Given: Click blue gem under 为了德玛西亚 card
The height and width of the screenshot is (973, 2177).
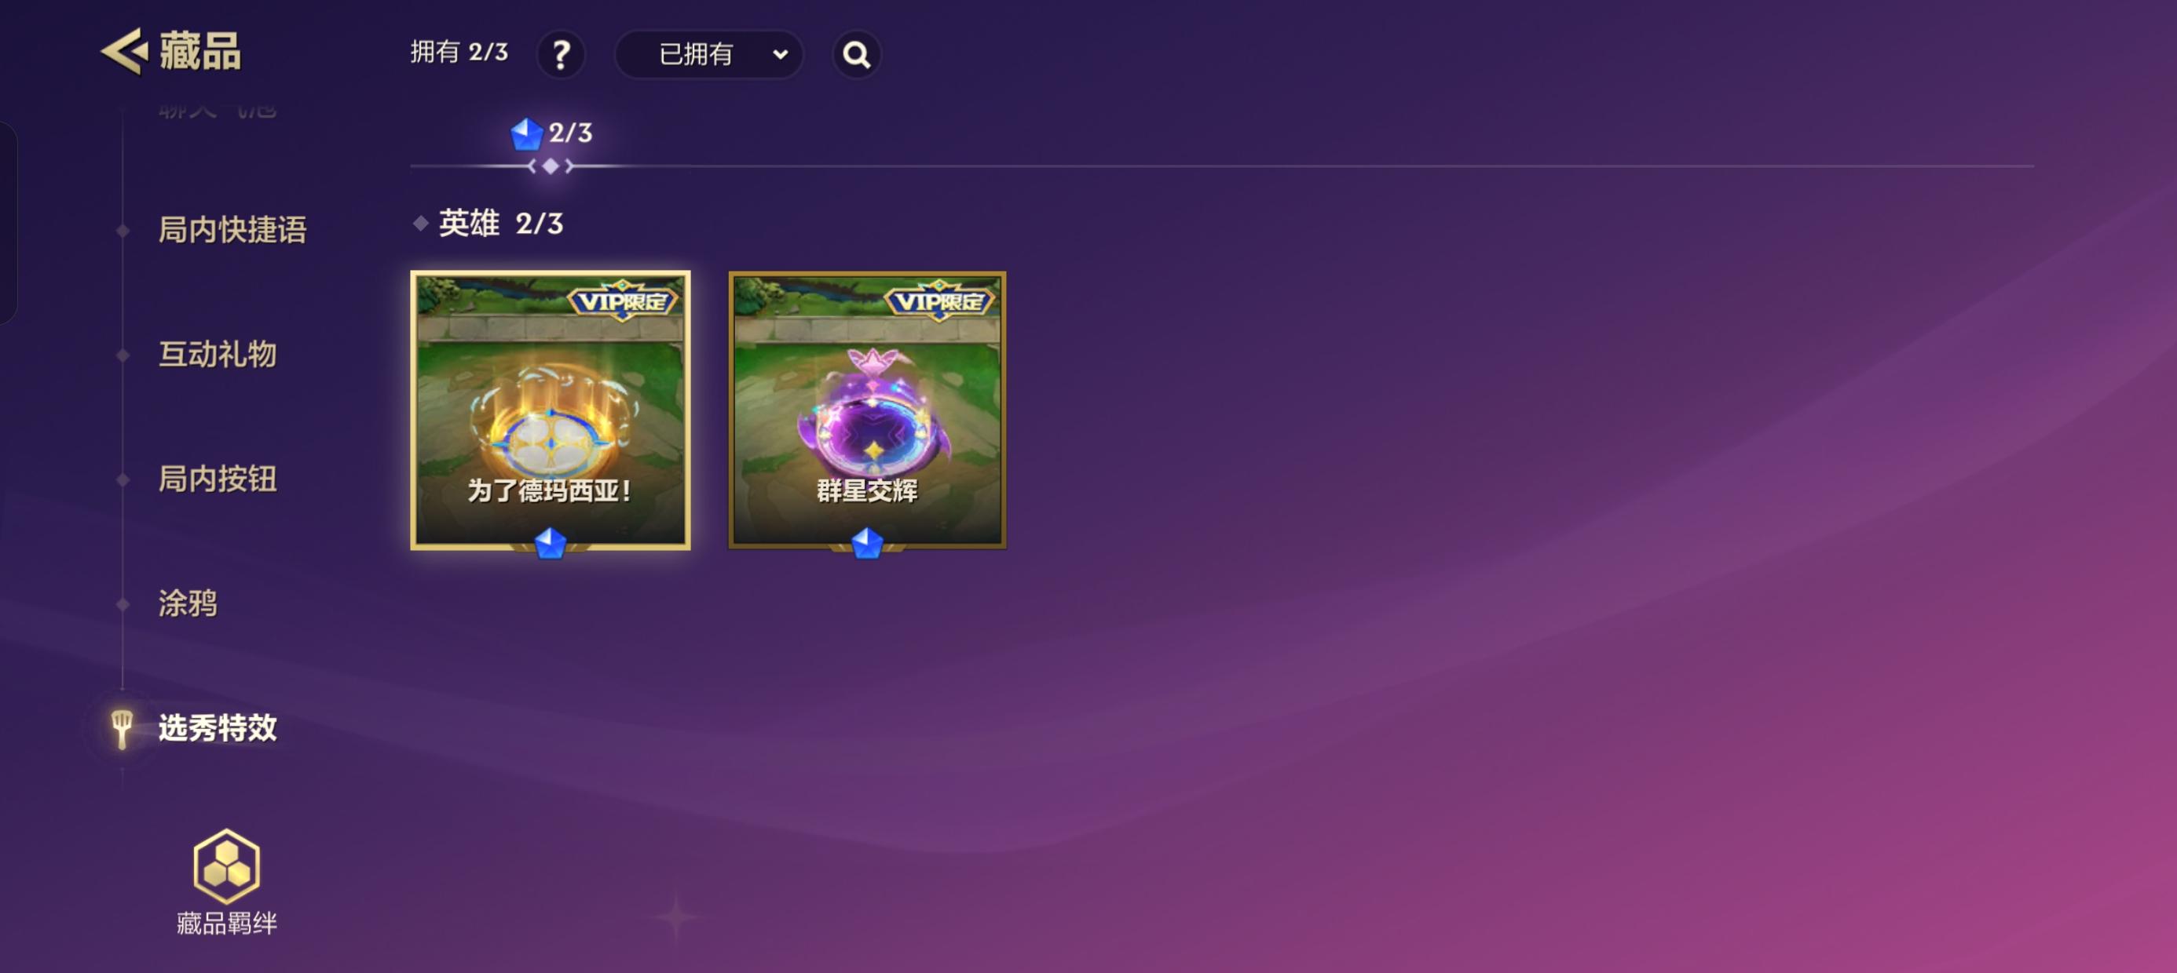Looking at the screenshot, I should [x=551, y=543].
